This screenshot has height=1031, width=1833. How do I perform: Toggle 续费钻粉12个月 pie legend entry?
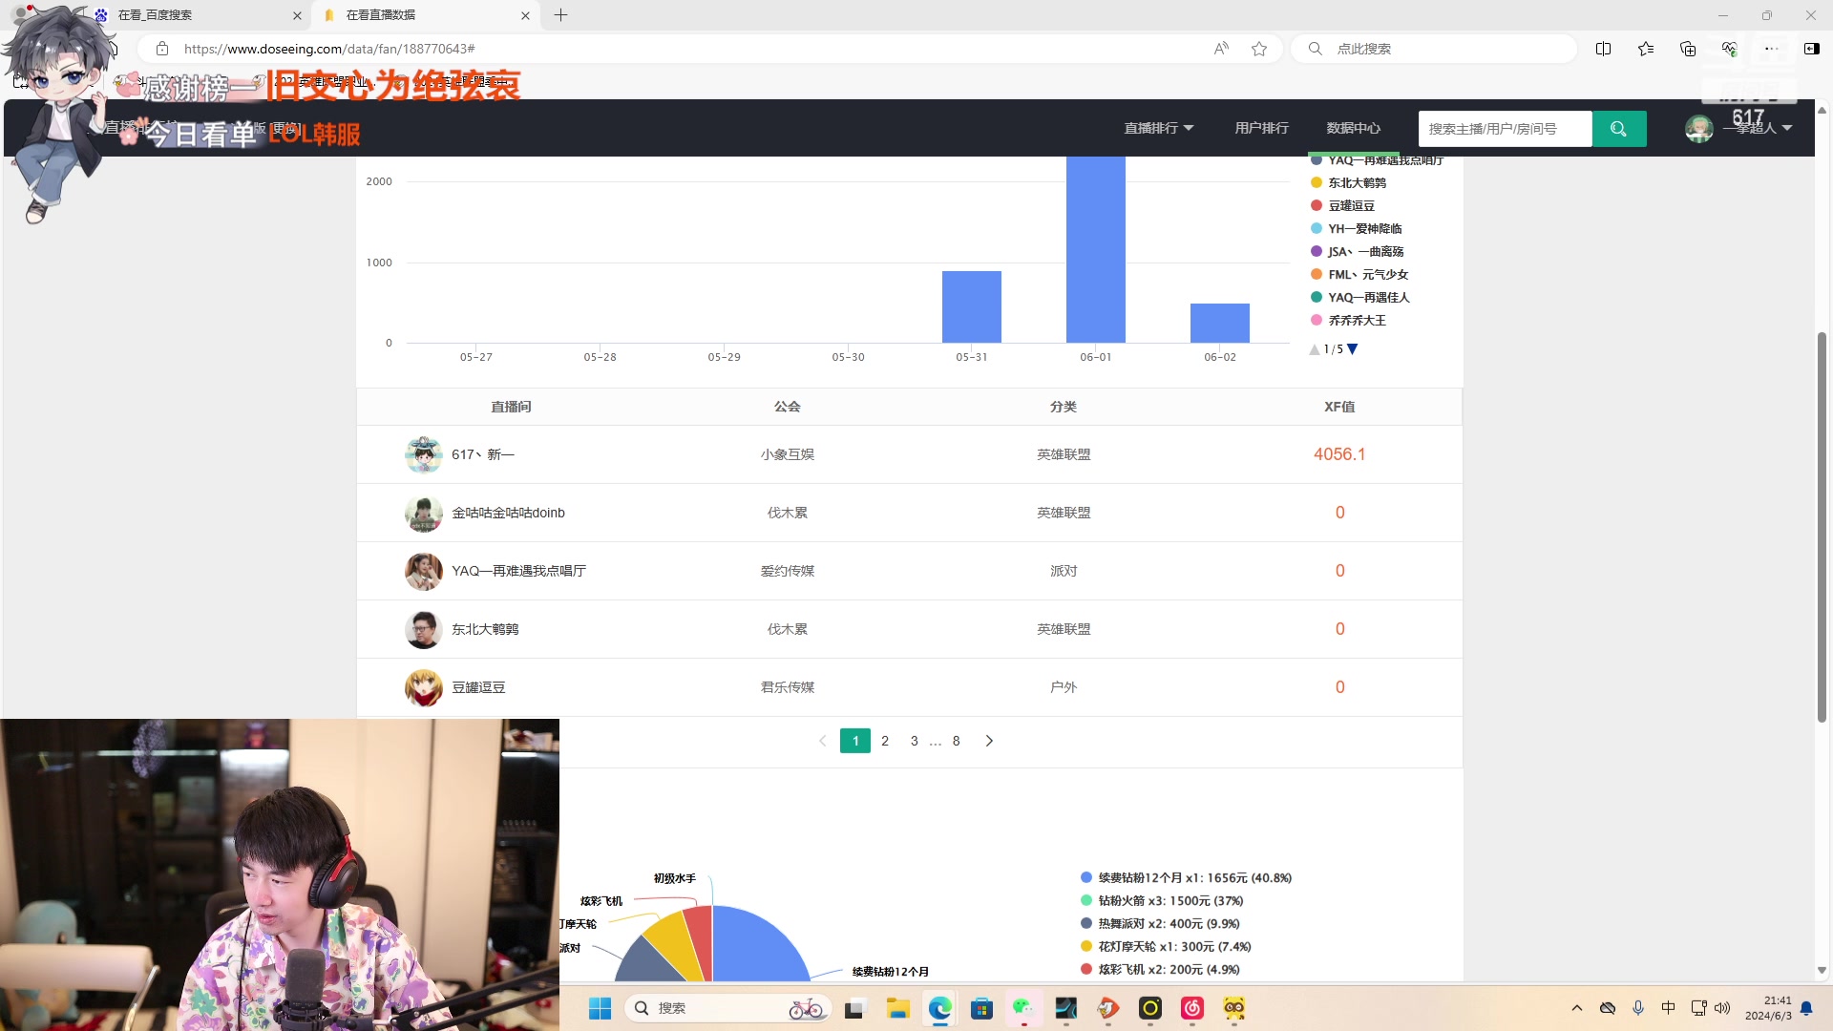[1186, 878]
